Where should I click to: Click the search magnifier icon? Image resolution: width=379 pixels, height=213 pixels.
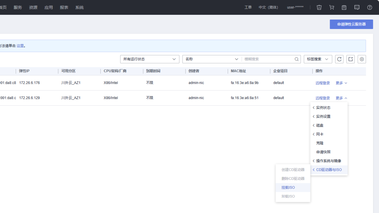pos(297,59)
